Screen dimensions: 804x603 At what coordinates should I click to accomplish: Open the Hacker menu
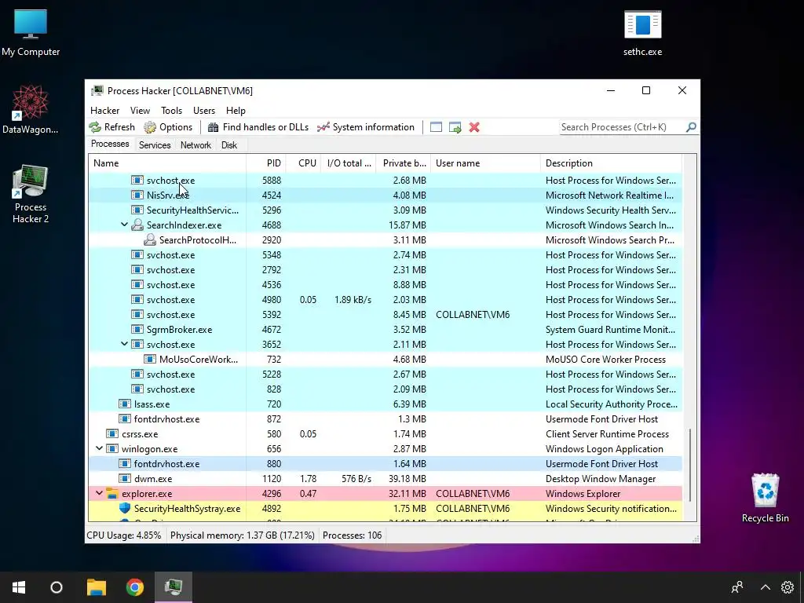[x=104, y=111]
